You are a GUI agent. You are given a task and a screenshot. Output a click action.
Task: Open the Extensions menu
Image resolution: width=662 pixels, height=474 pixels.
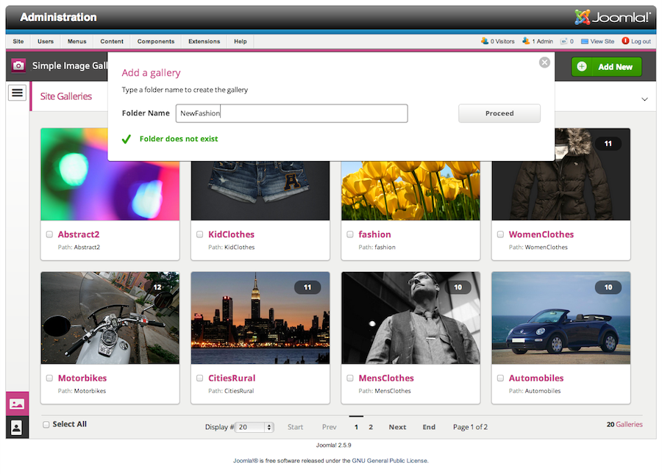tap(204, 41)
